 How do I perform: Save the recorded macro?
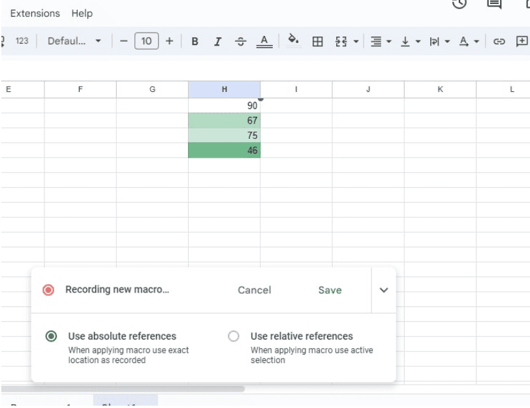click(330, 290)
